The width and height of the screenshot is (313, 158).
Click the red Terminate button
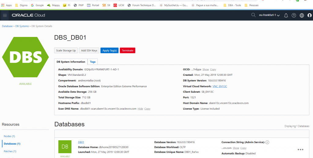127,50
